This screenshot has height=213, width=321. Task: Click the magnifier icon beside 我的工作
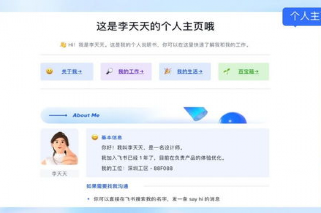110,71
